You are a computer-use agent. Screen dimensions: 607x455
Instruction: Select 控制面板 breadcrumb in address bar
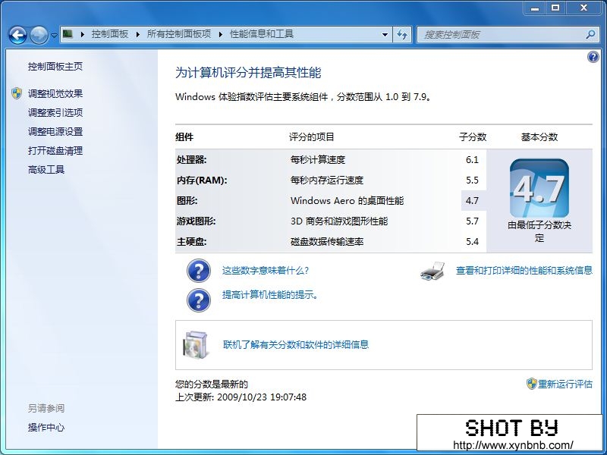(109, 34)
